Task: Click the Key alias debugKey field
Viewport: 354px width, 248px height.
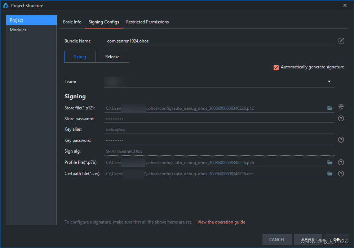Action: pos(219,130)
